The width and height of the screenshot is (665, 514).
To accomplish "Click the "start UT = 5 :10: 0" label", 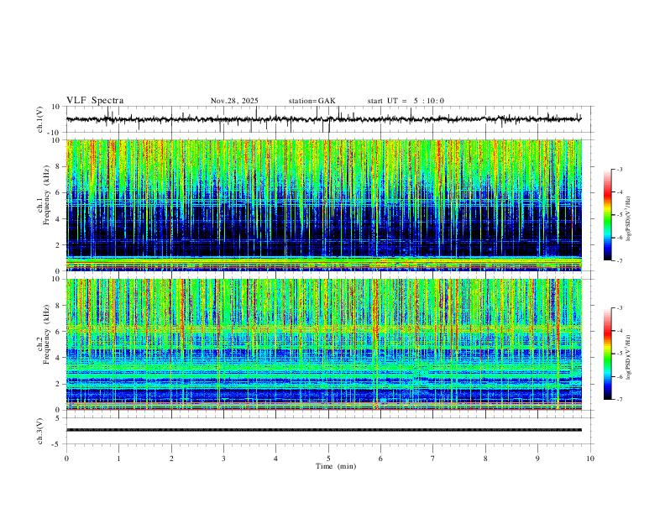I will 406,101.
